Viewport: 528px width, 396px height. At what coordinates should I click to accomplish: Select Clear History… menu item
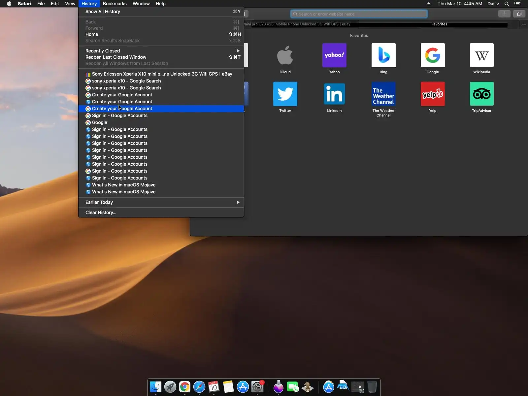161,213
